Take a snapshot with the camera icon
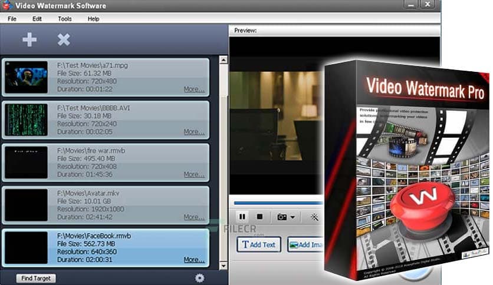This screenshot has width=493, height=285. click(282, 217)
